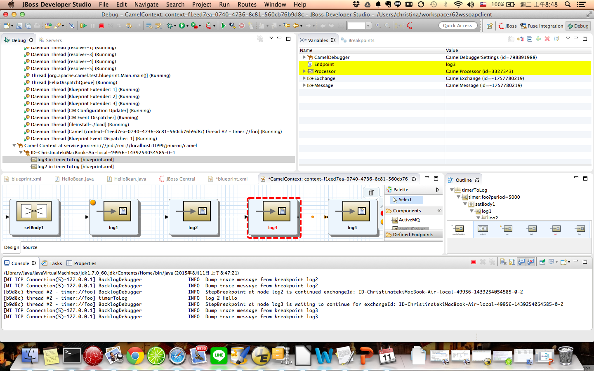Image resolution: width=594 pixels, height=371 pixels.
Task: Open Chrome from the Dock
Action: [135, 355]
